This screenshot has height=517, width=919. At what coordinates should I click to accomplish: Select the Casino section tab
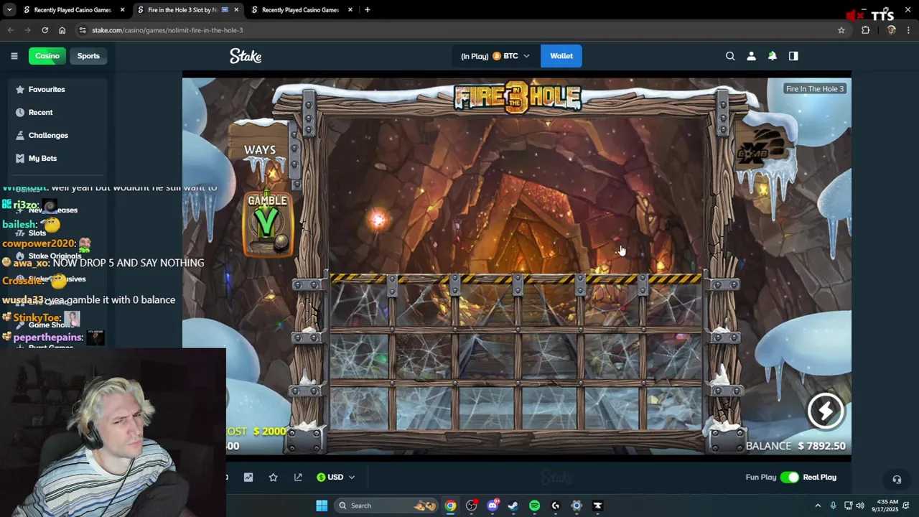[47, 56]
